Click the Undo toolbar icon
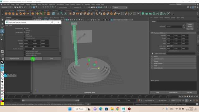 click(x=22, y=7)
